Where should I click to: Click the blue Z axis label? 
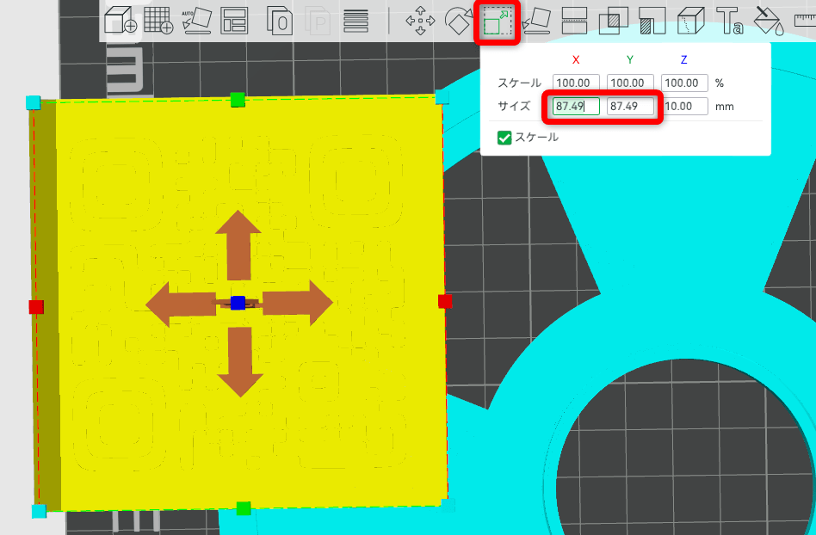click(683, 60)
